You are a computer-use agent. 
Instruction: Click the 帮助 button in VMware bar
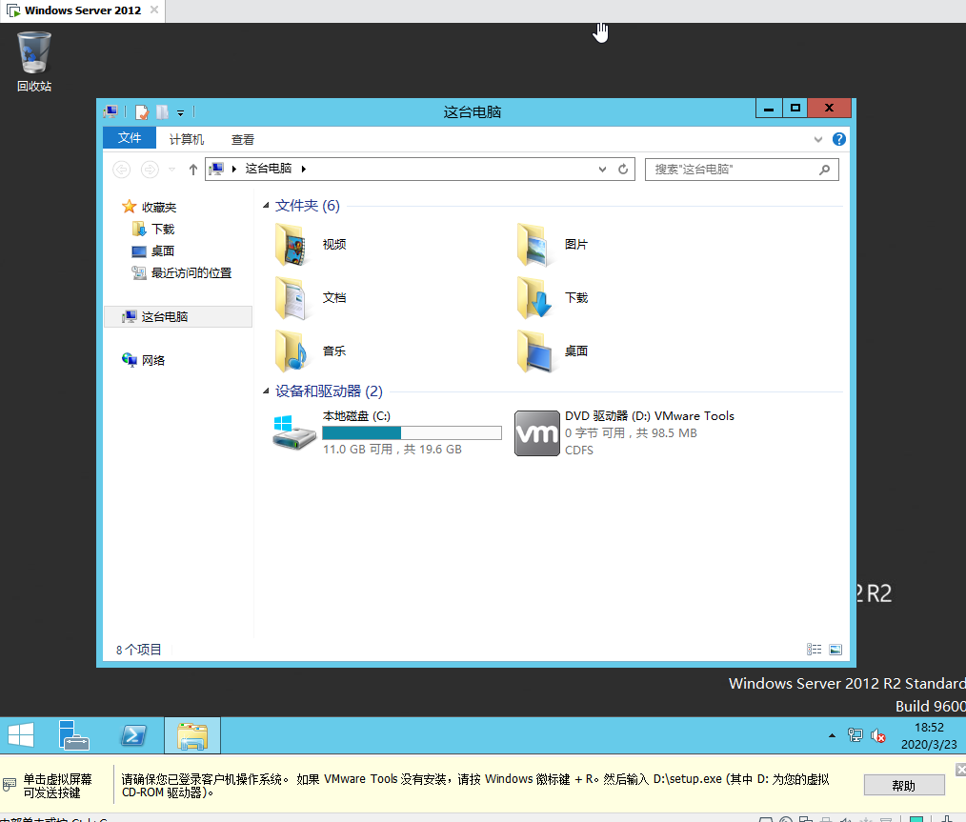coord(903,785)
